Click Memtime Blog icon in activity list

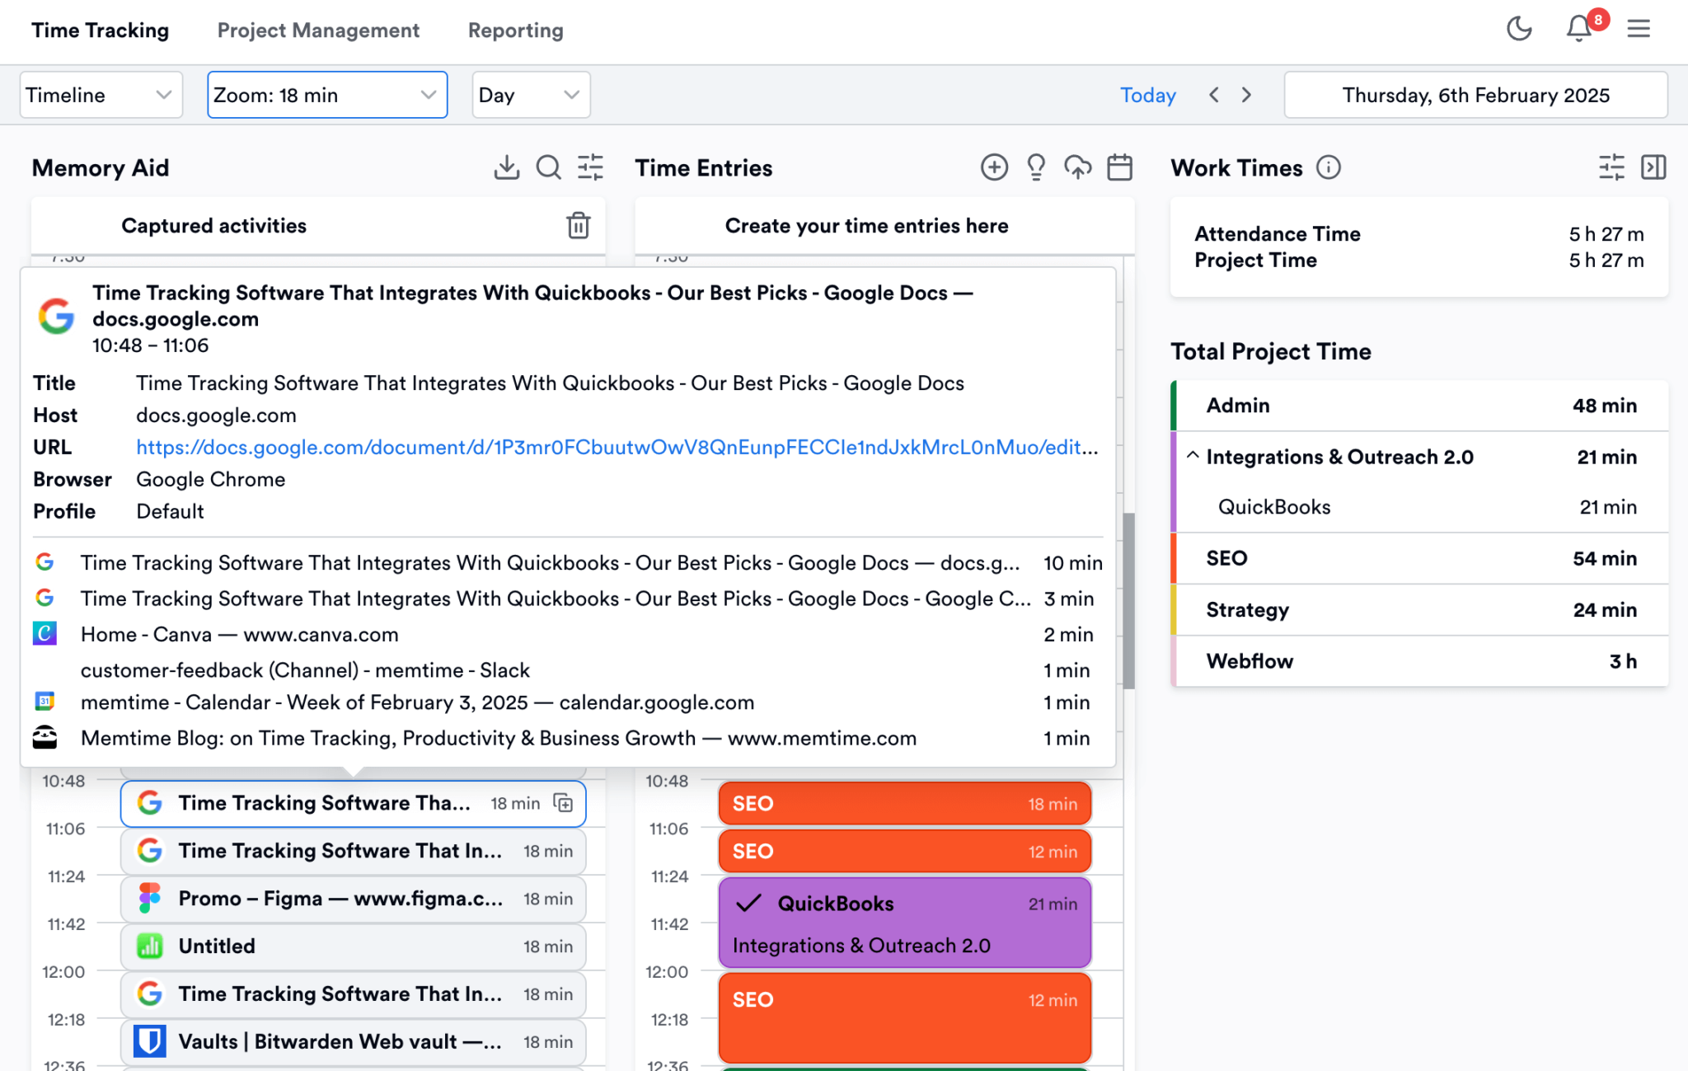(x=45, y=737)
